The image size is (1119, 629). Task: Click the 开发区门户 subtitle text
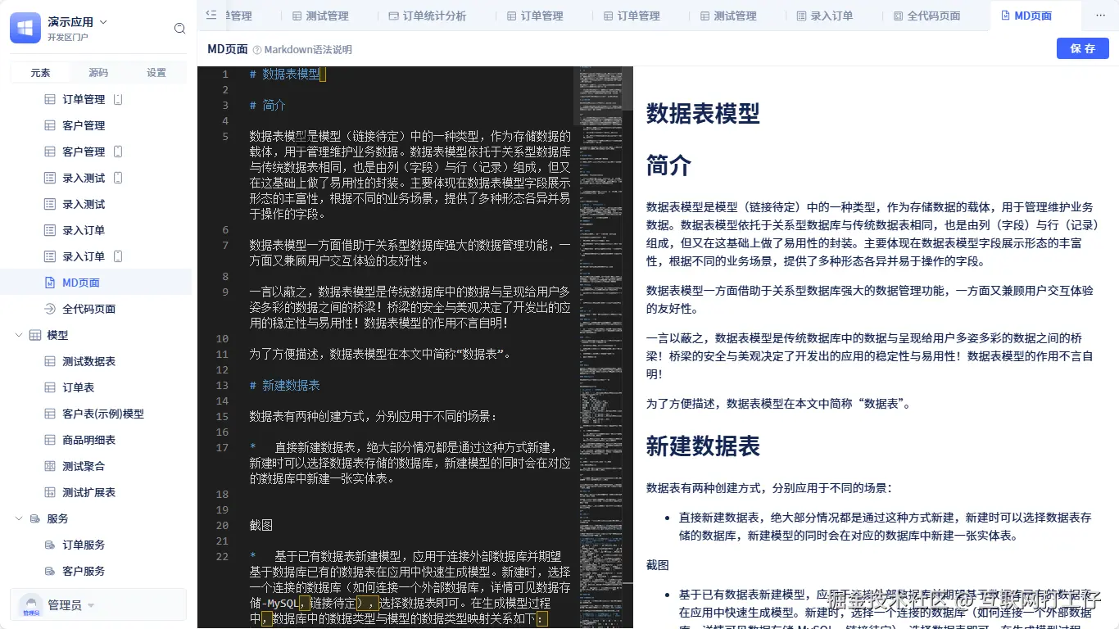(x=68, y=38)
